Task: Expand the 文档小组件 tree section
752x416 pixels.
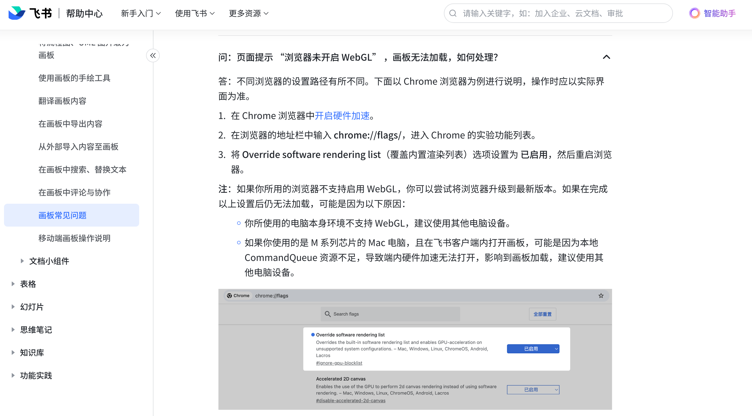Action: pyautogui.click(x=22, y=261)
